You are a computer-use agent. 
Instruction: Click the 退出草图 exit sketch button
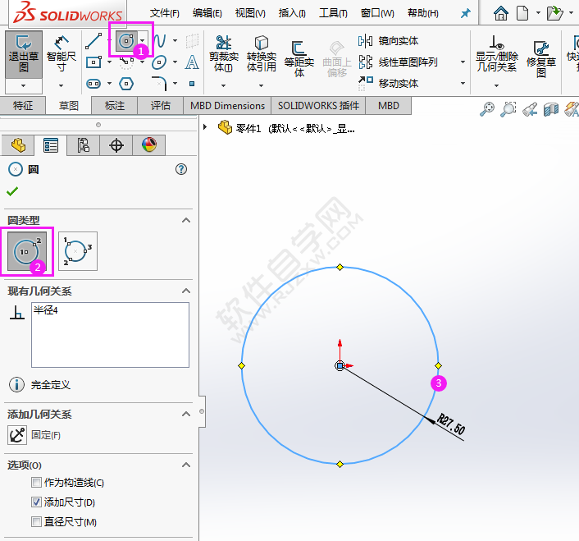tap(24, 54)
